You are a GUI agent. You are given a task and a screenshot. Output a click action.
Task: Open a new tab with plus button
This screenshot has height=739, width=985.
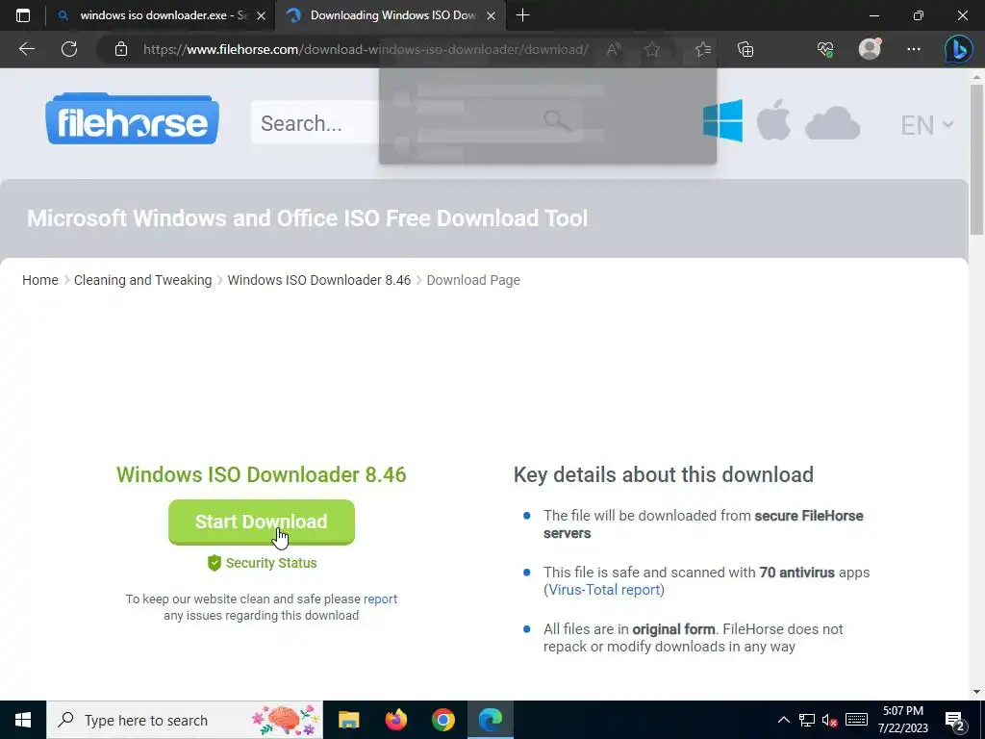pos(522,15)
